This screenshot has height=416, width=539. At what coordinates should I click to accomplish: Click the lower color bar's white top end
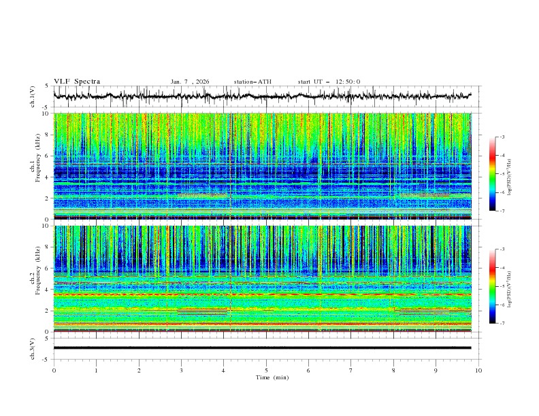pyautogui.click(x=493, y=254)
